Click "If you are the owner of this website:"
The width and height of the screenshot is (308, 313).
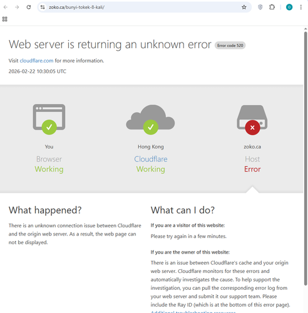pos(190,252)
